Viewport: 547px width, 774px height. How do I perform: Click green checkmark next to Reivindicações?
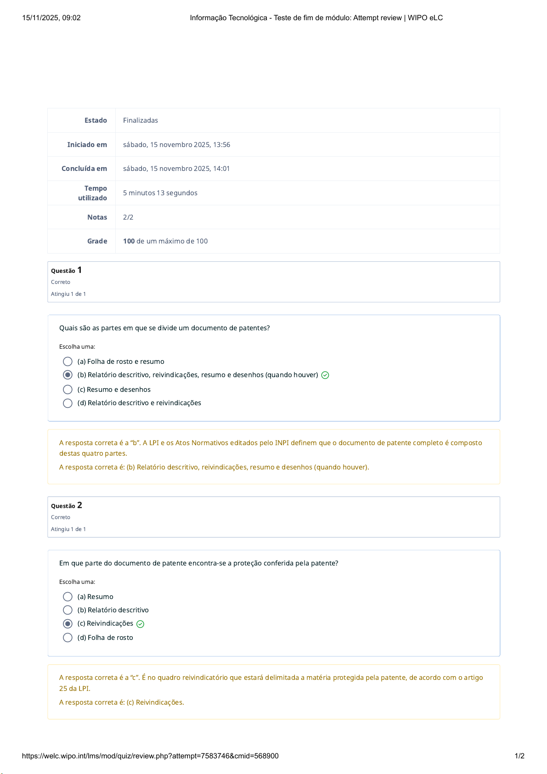141,624
